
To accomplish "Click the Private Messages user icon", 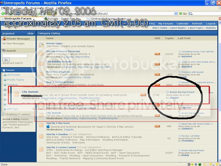I will (4, 38).
